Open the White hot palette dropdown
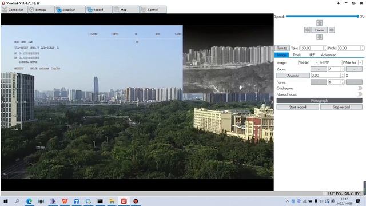The width and height of the screenshot is (366, 206). (x=352, y=62)
